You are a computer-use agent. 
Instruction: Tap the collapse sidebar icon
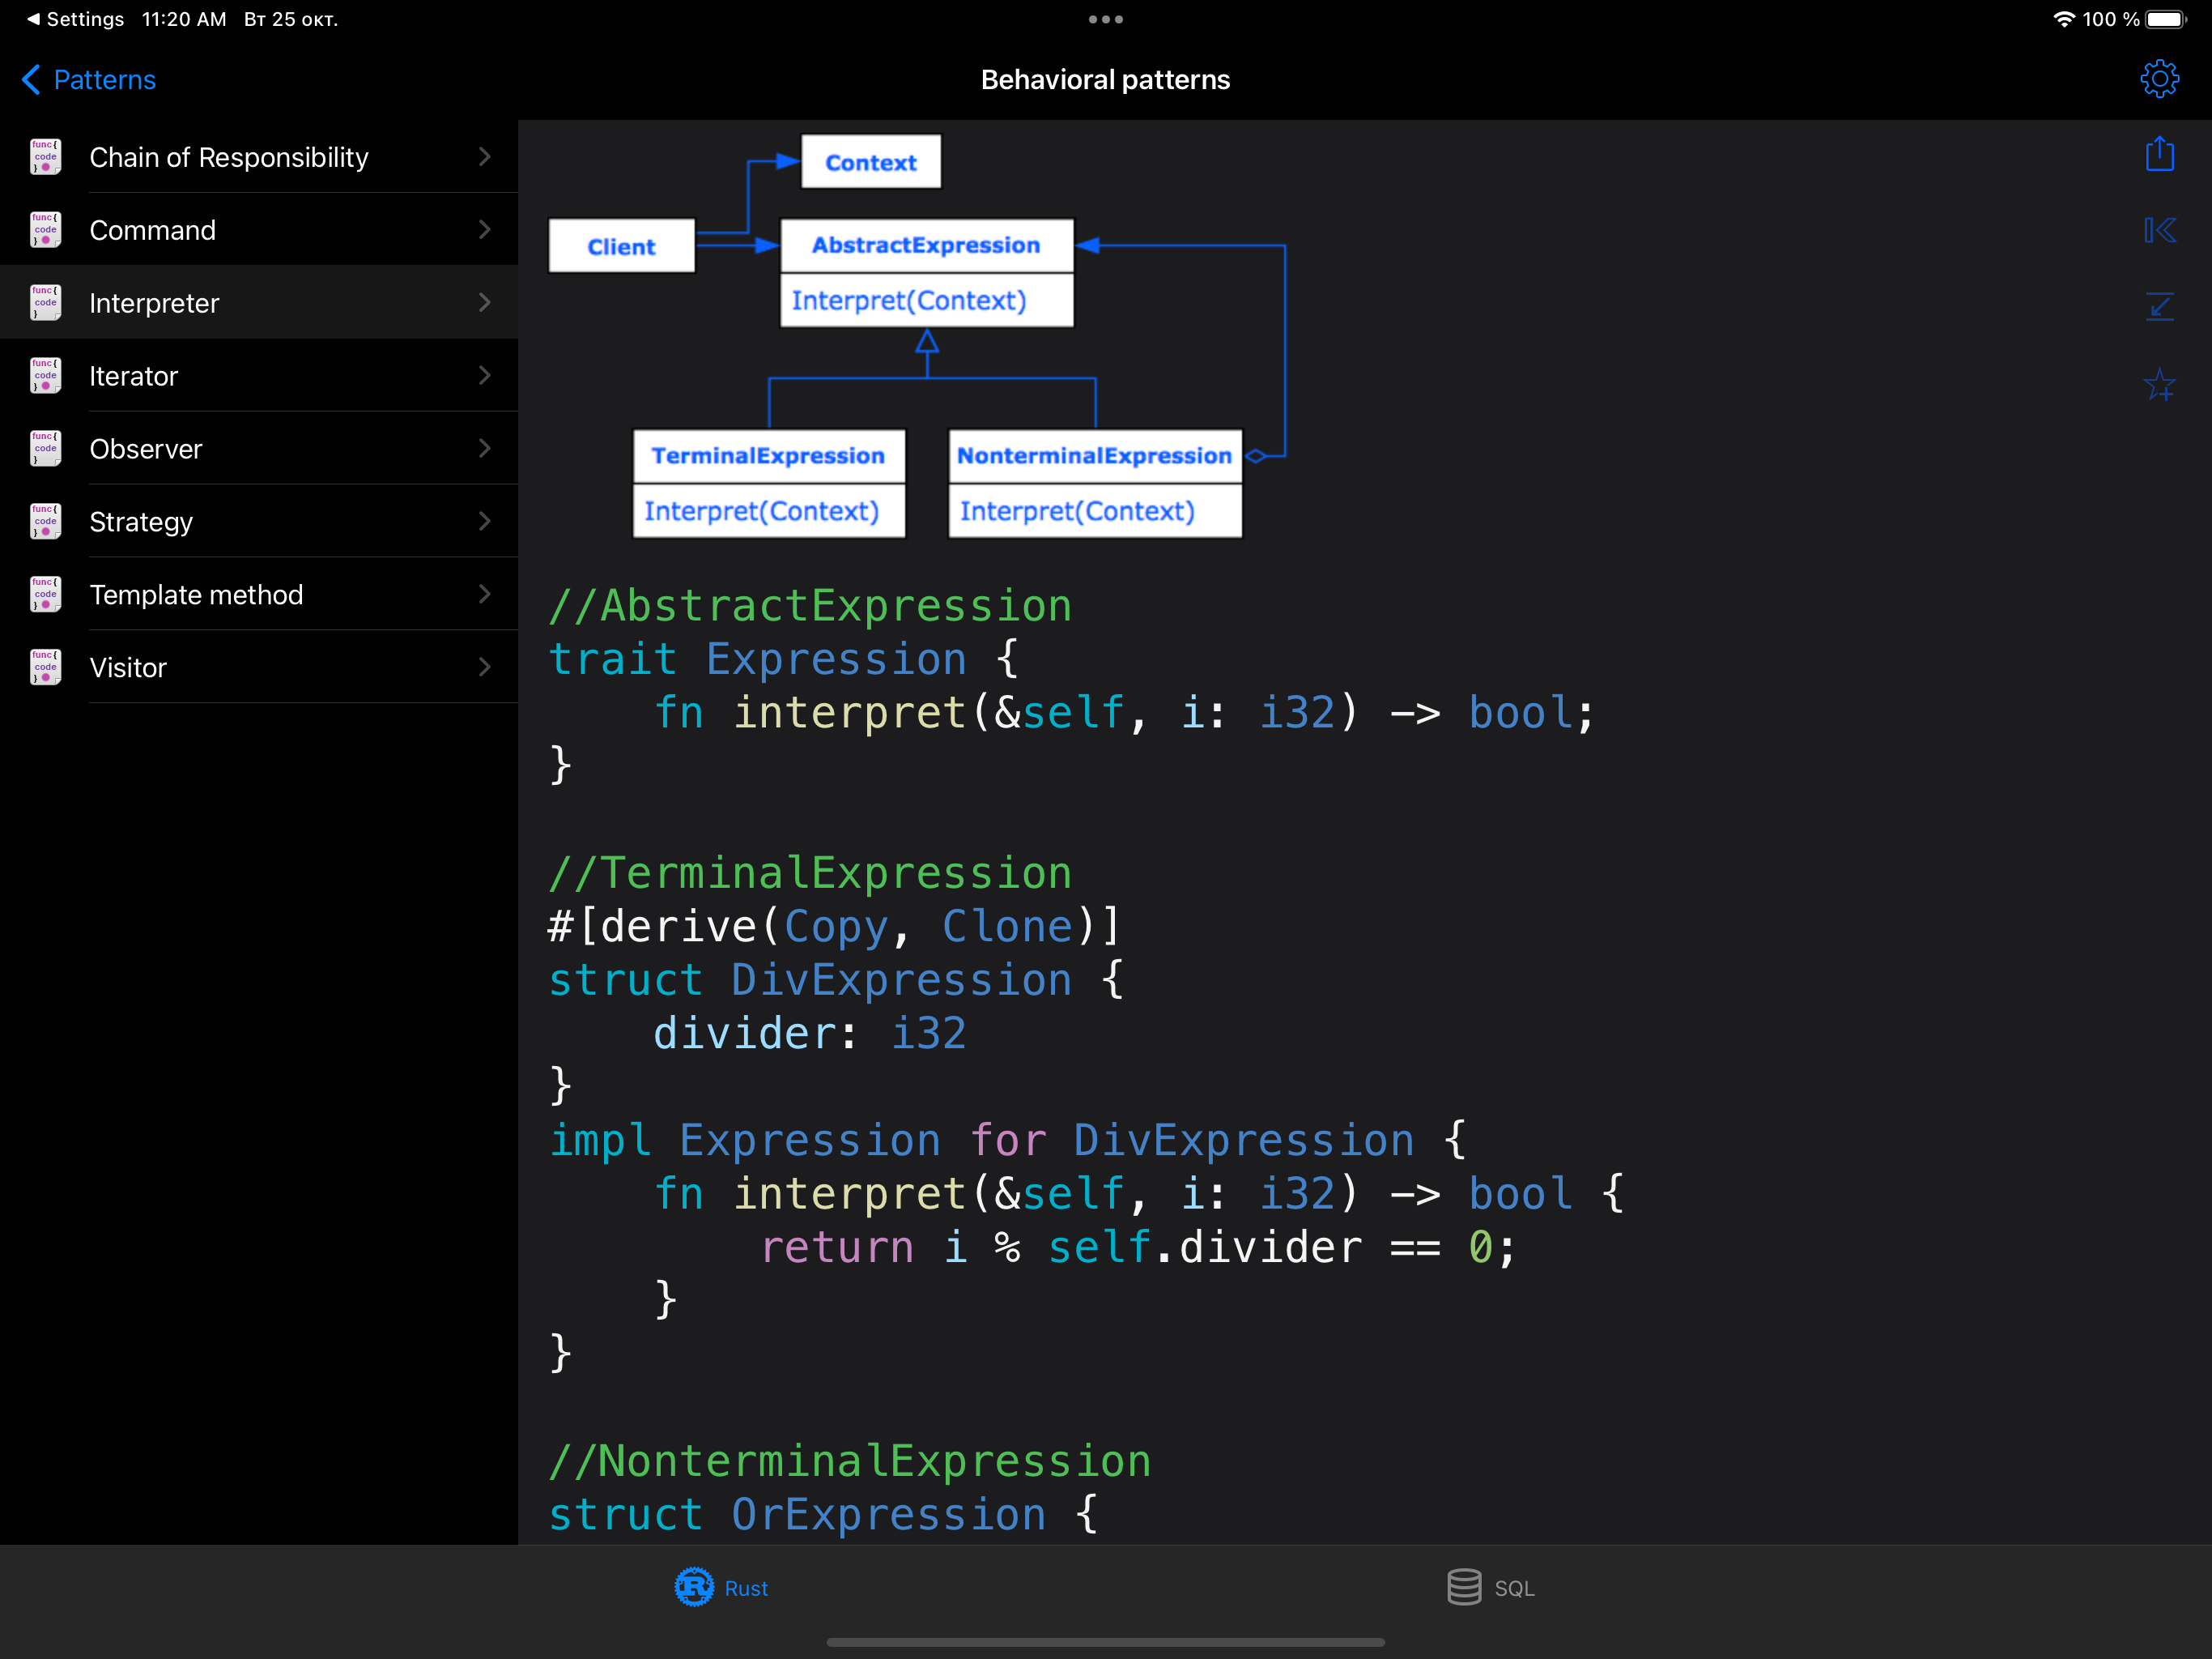pyautogui.click(x=2159, y=231)
